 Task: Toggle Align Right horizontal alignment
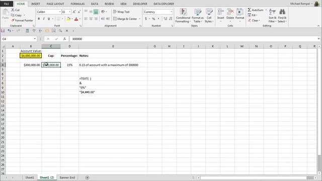(x=96, y=19)
